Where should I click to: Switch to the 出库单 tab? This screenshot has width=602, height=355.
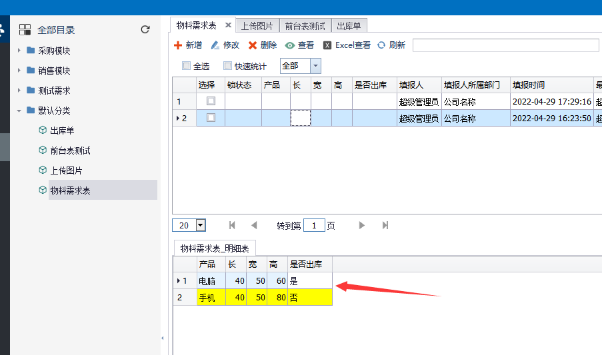click(349, 26)
